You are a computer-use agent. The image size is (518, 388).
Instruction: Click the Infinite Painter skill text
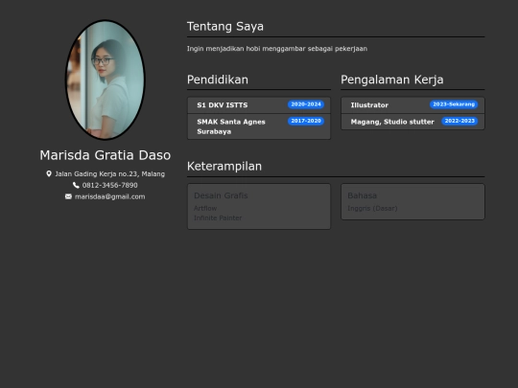[218, 217]
